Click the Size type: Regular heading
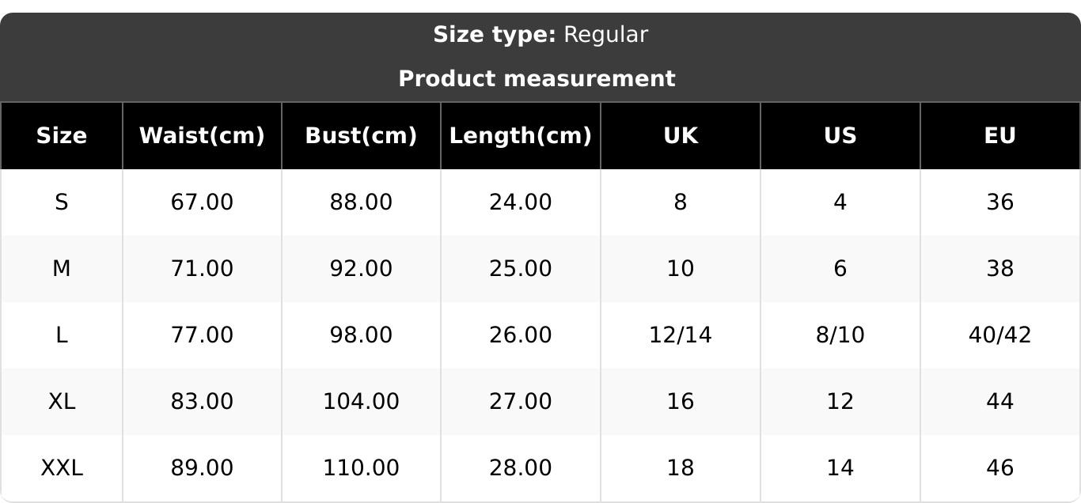 (x=540, y=35)
